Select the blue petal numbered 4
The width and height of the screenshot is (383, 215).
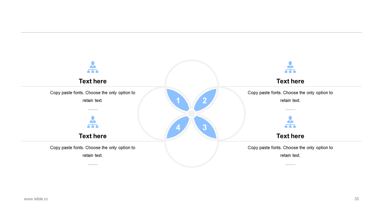click(x=178, y=127)
